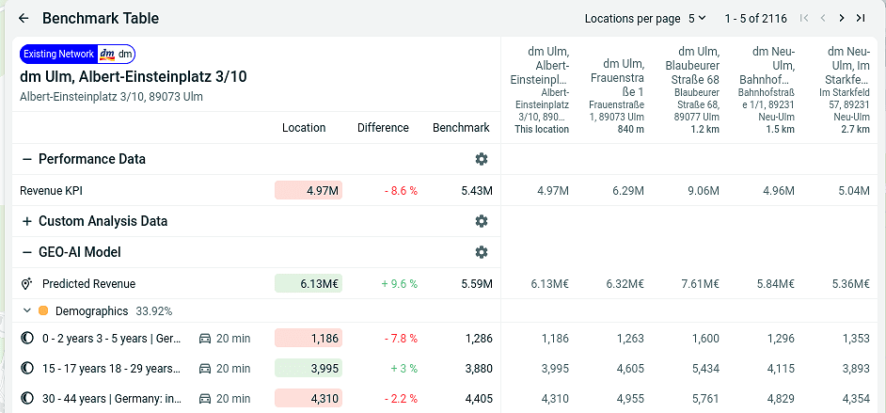
Task: Click the highlighted 4,310 value
Action: pos(309,398)
